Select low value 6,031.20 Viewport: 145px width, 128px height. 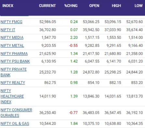point(136,61)
